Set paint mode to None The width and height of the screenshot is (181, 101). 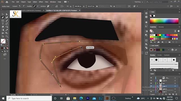click(7, 48)
